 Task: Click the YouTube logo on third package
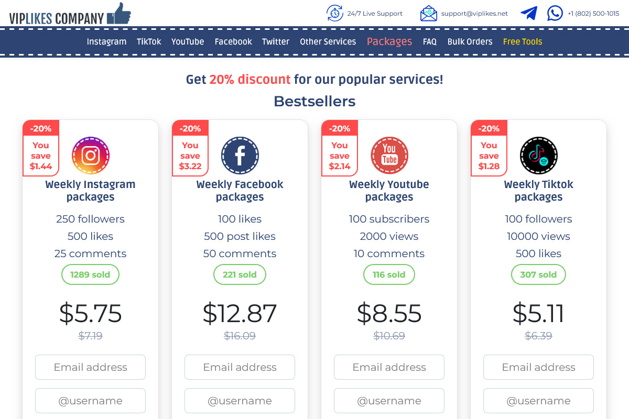[x=389, y=156]
